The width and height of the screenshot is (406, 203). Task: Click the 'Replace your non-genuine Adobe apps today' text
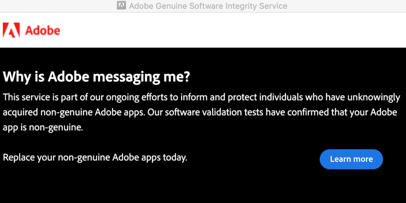95,157
